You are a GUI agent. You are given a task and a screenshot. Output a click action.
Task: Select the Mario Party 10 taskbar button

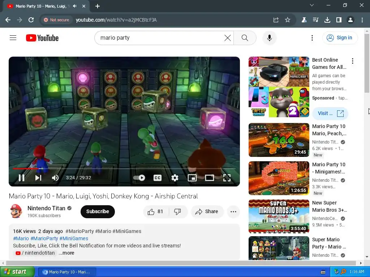point(67,272)
